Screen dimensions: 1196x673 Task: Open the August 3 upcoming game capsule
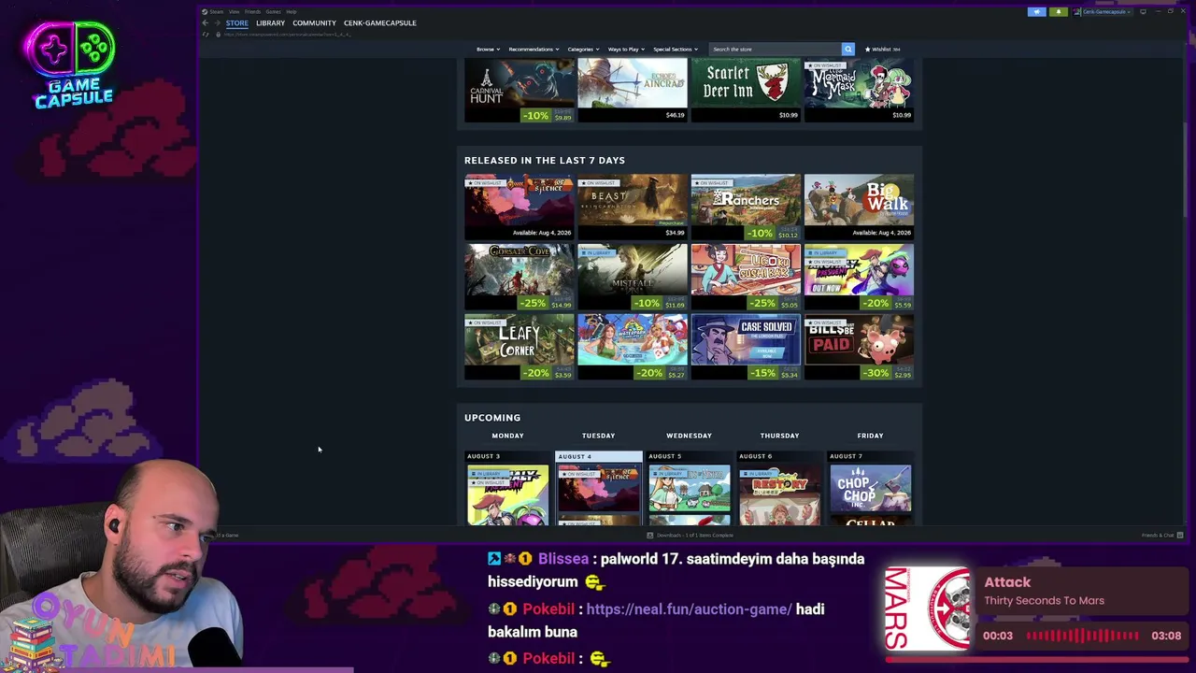(x=507, y=494)
